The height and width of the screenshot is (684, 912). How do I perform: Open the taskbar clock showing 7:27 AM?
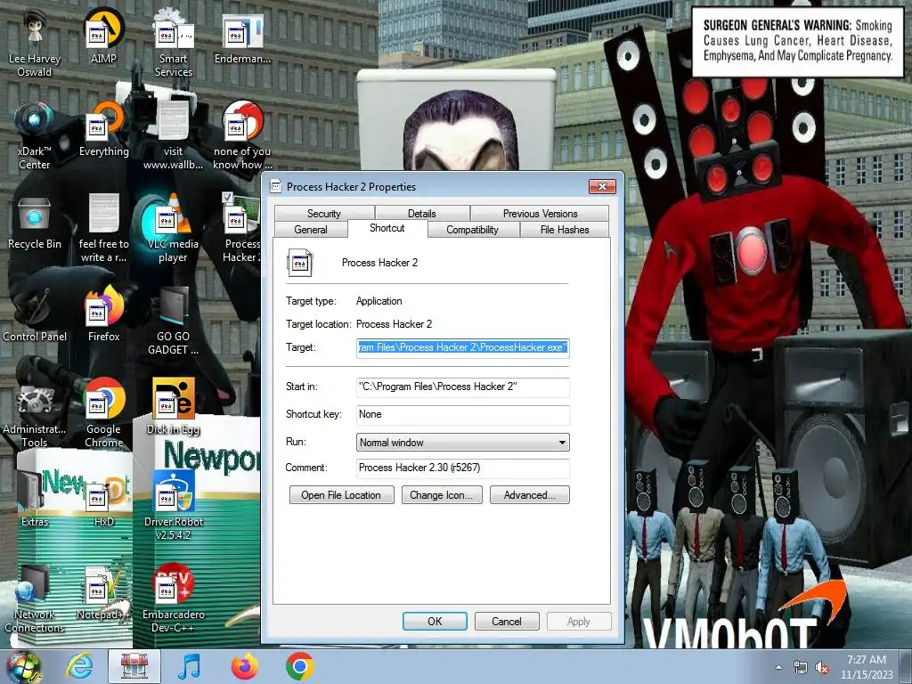coord(867,667)
